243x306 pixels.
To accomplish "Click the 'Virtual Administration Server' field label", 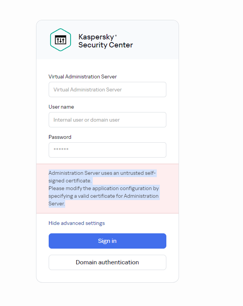I will [x=82, y=76].
